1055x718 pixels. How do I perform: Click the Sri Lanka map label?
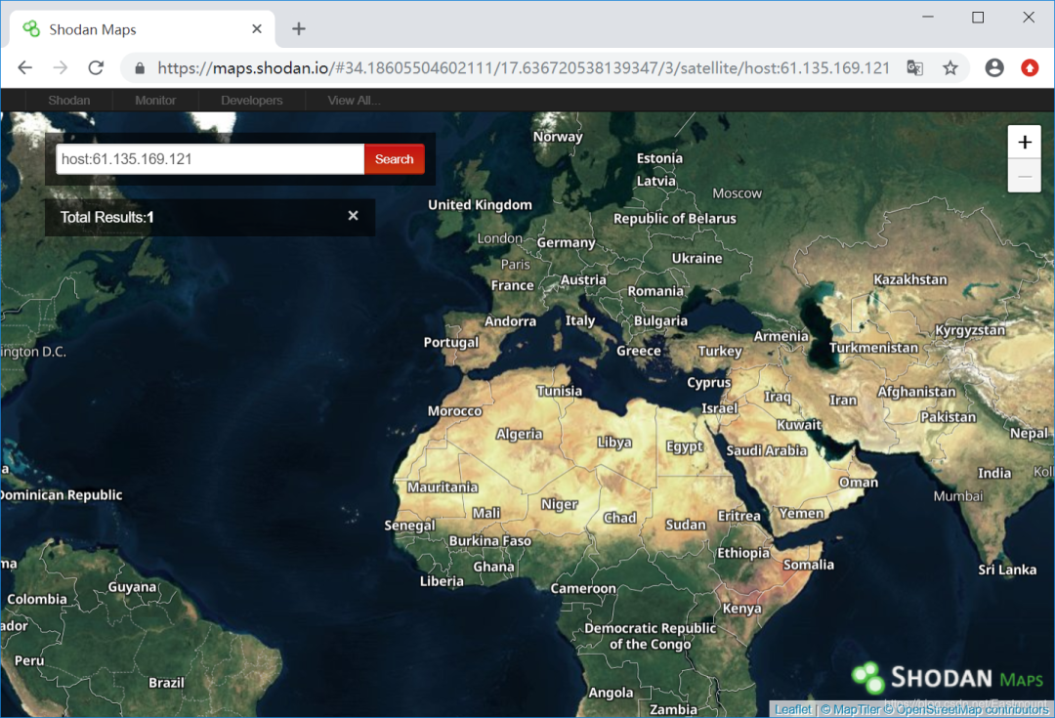coord(1007,570)
